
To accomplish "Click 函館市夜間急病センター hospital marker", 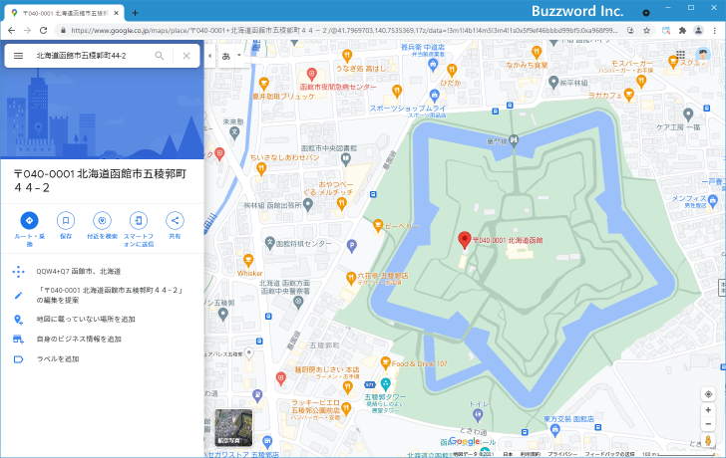I will [x=312, y=74].
